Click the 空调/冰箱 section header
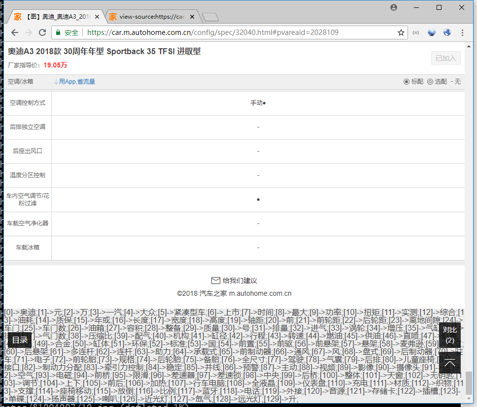477x407 pixels. click(x=20, y=82)
